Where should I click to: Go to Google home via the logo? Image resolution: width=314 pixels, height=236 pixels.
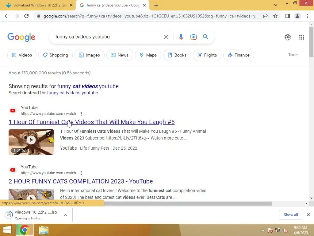pyautogui.click(x=21, y=37)
